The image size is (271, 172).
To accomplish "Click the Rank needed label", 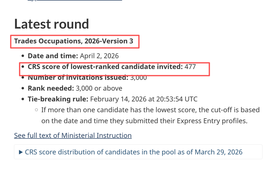I will [x=51, y=88].
